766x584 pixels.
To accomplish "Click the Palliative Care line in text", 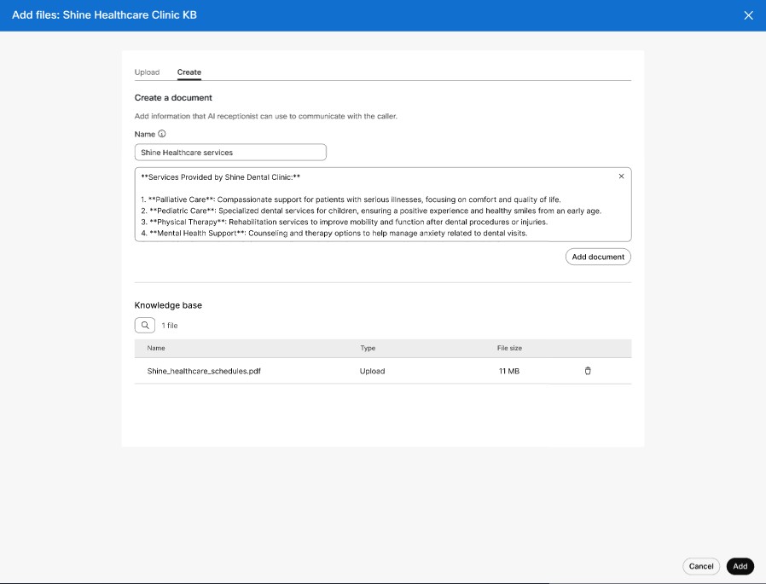I will click(x=351, y=199).
